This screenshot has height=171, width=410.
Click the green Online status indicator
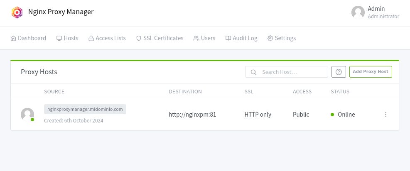tap(332, 115)
